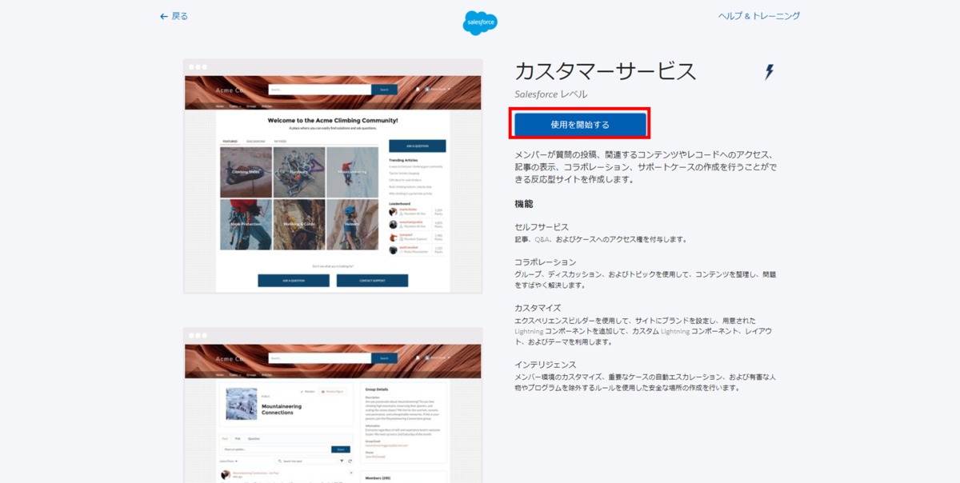
Task: Click Joe Paul's avatar in the feed post
Action: tap(226, 474)
